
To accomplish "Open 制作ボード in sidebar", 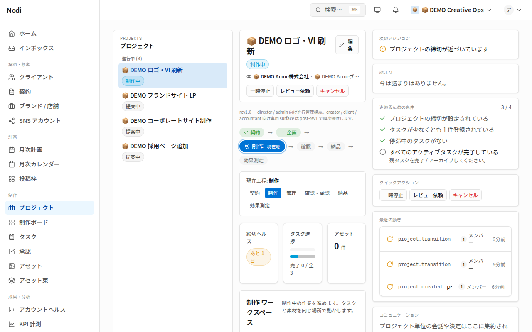I will [x=49, y=222].
